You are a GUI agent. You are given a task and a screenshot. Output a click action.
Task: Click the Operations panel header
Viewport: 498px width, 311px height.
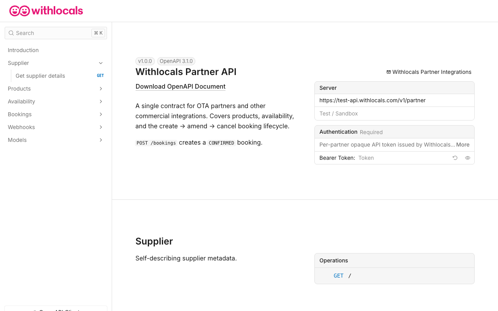click(x=395, y=260)
